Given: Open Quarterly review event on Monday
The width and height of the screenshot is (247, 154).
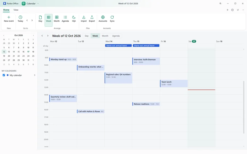Looking at the screenshot, I should [x=63, y=98].
